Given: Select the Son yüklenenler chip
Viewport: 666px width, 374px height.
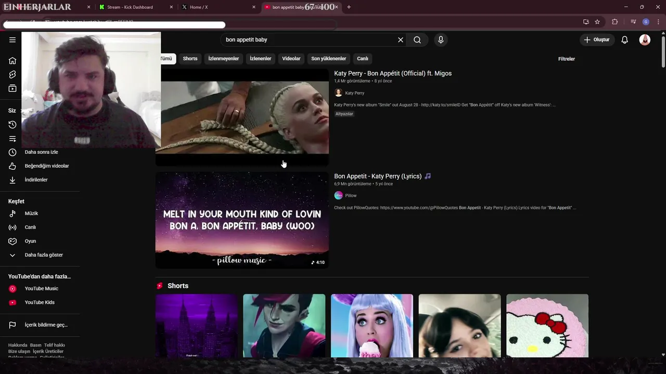Looking at the screenshot, I should [328, 59].
